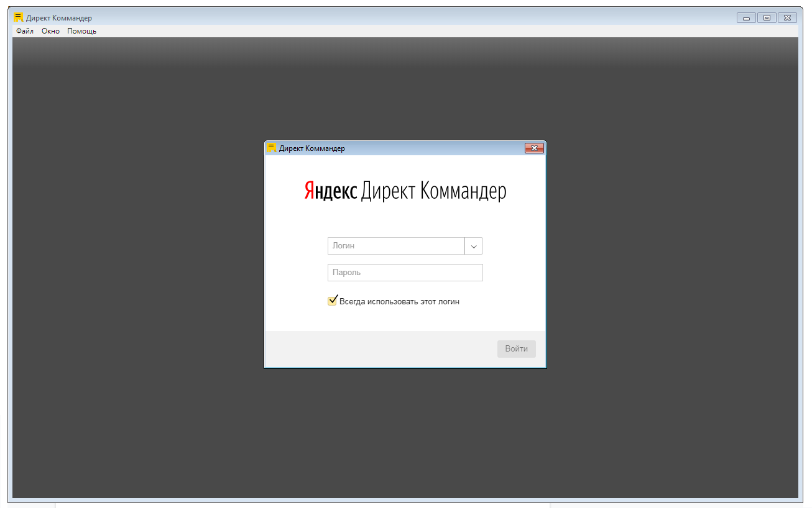Click the Войти button
812x508 pixels.
(517, 348)
